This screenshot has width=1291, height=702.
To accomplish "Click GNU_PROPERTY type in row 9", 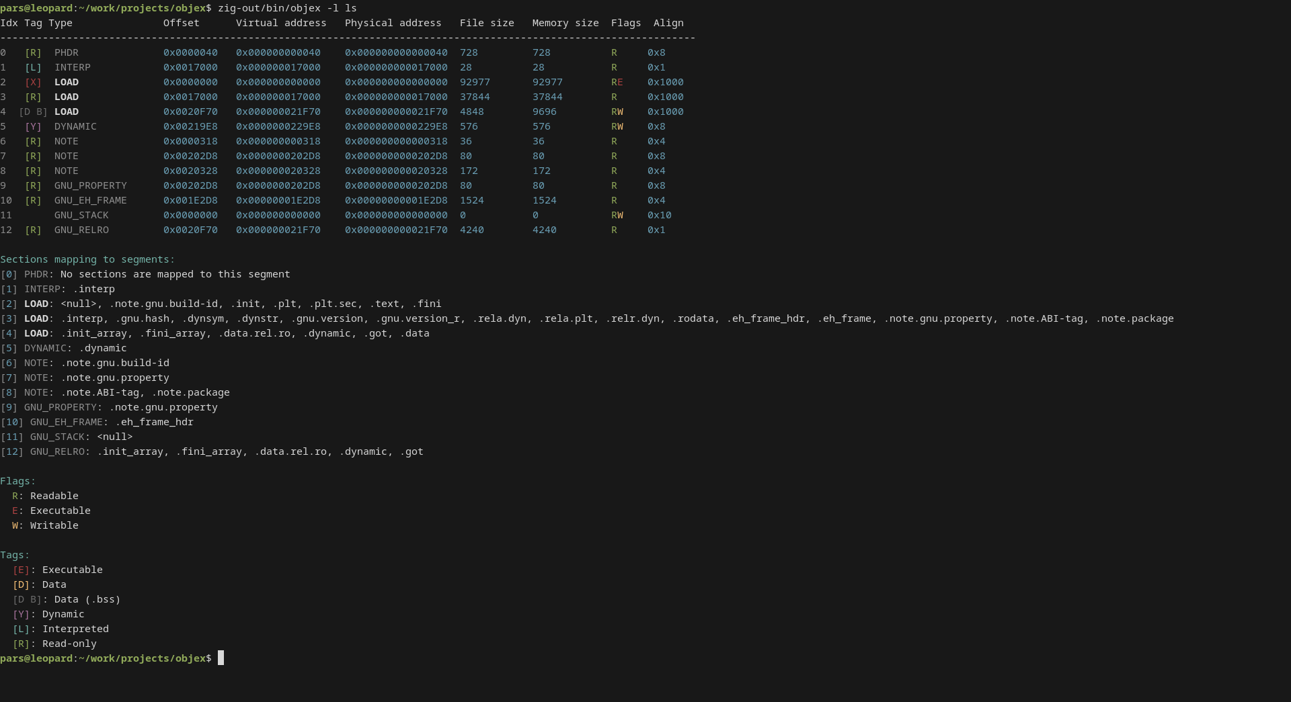I will click(91, 185).
